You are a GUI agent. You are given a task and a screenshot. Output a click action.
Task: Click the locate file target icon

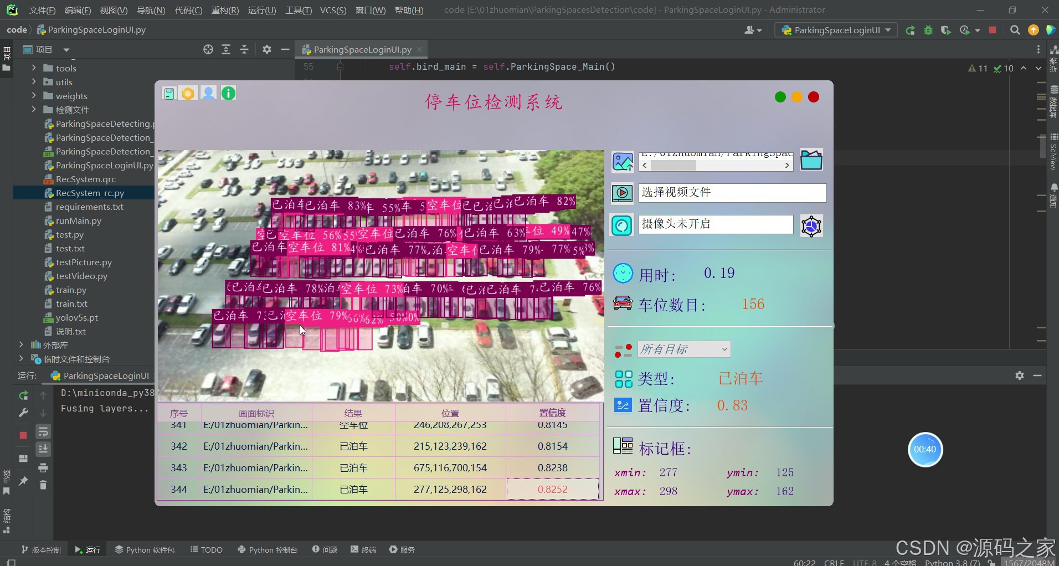[x=208, y=49]
